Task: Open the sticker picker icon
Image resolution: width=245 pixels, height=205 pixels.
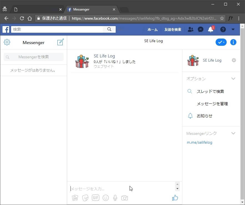Action: pyautogui.click(x=85, y=198)
